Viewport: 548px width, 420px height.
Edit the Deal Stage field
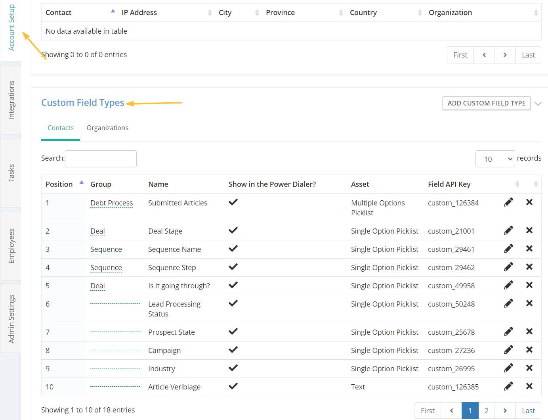[x=508, y=230]
